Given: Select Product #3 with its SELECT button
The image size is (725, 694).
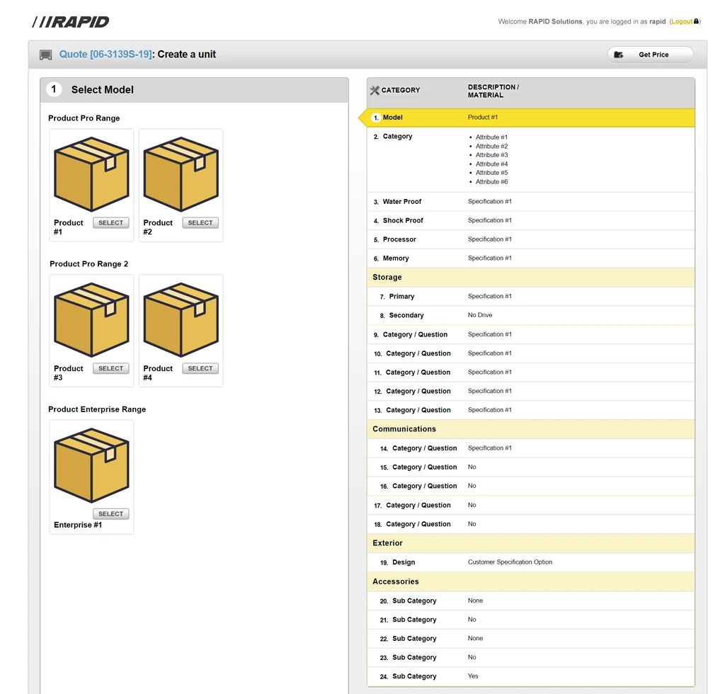Looking at the screenshot, I should click(111, 368).
